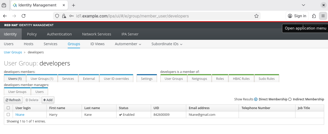
Task: Click the User Groups breadcrumb link
Action: [x=13, y=52]
